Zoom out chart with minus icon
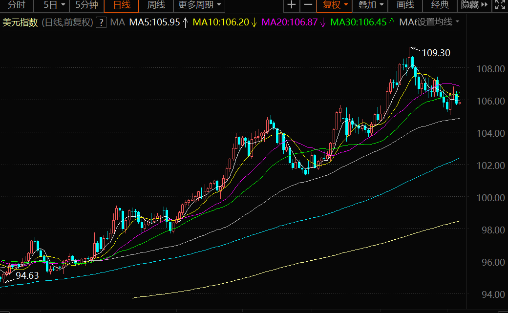The width and height of the screenshot is (508, 313). 308,5
